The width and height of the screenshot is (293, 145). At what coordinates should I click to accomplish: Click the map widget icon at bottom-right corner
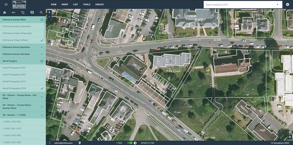click(290, 137)
